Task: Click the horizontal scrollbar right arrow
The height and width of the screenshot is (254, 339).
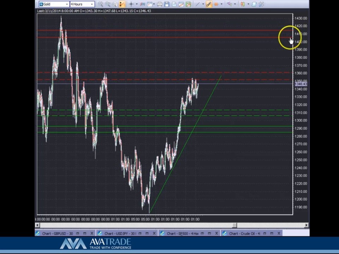Action: 307,225
